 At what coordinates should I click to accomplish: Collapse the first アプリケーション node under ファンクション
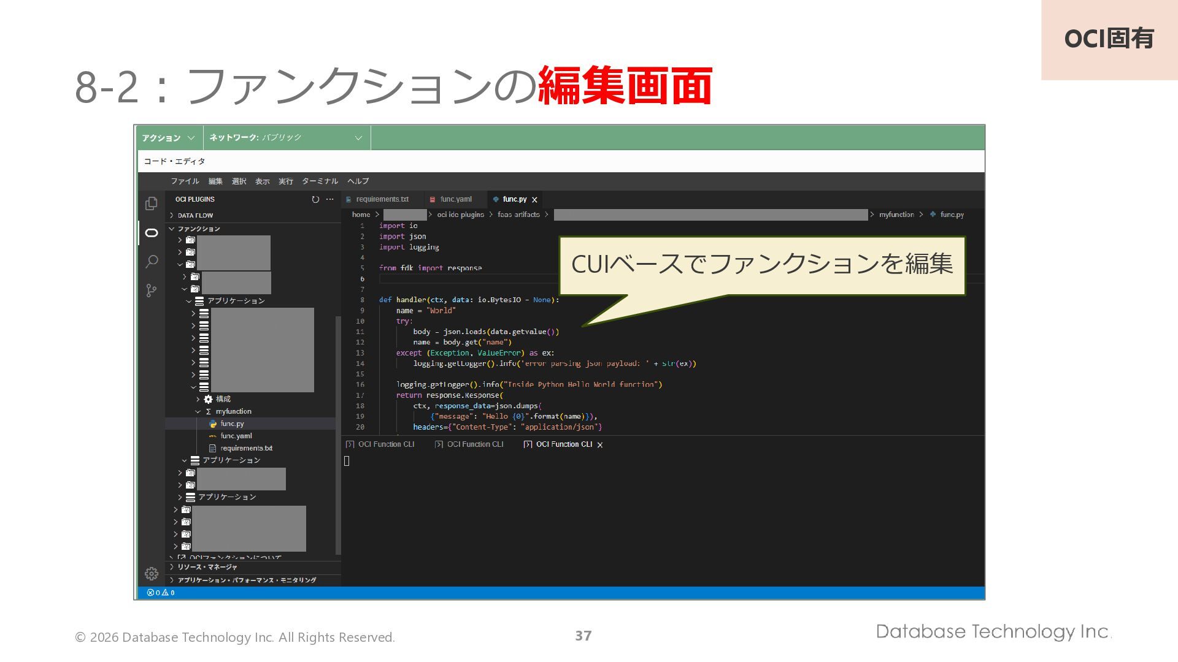(189, 301)
